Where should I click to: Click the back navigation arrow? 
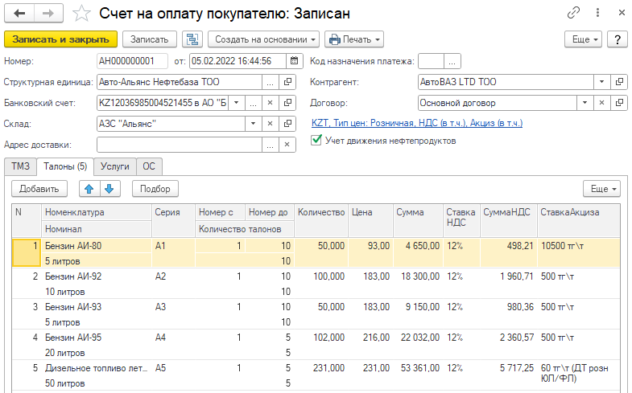(x=19, y=14)
